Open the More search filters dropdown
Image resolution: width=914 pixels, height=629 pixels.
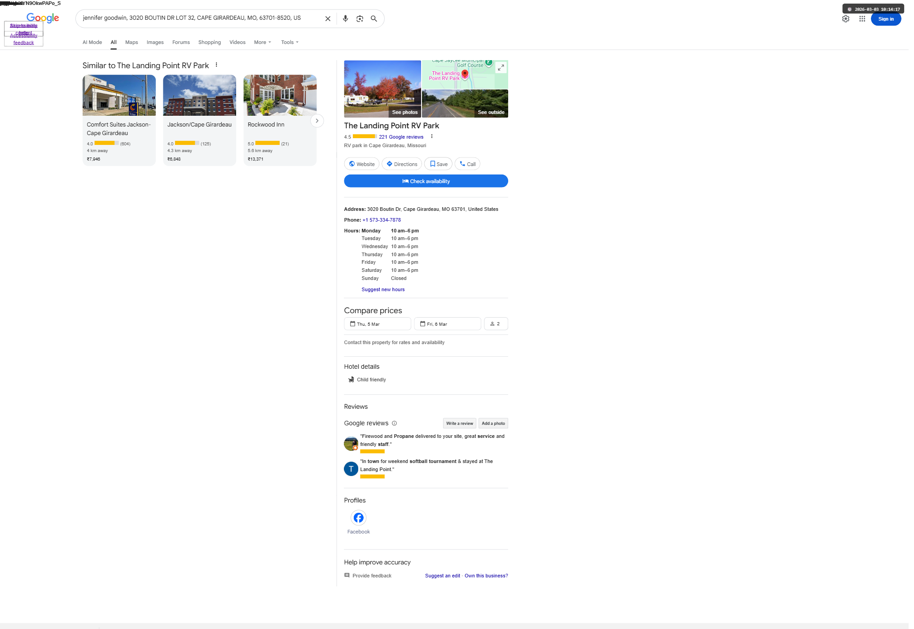263,42
